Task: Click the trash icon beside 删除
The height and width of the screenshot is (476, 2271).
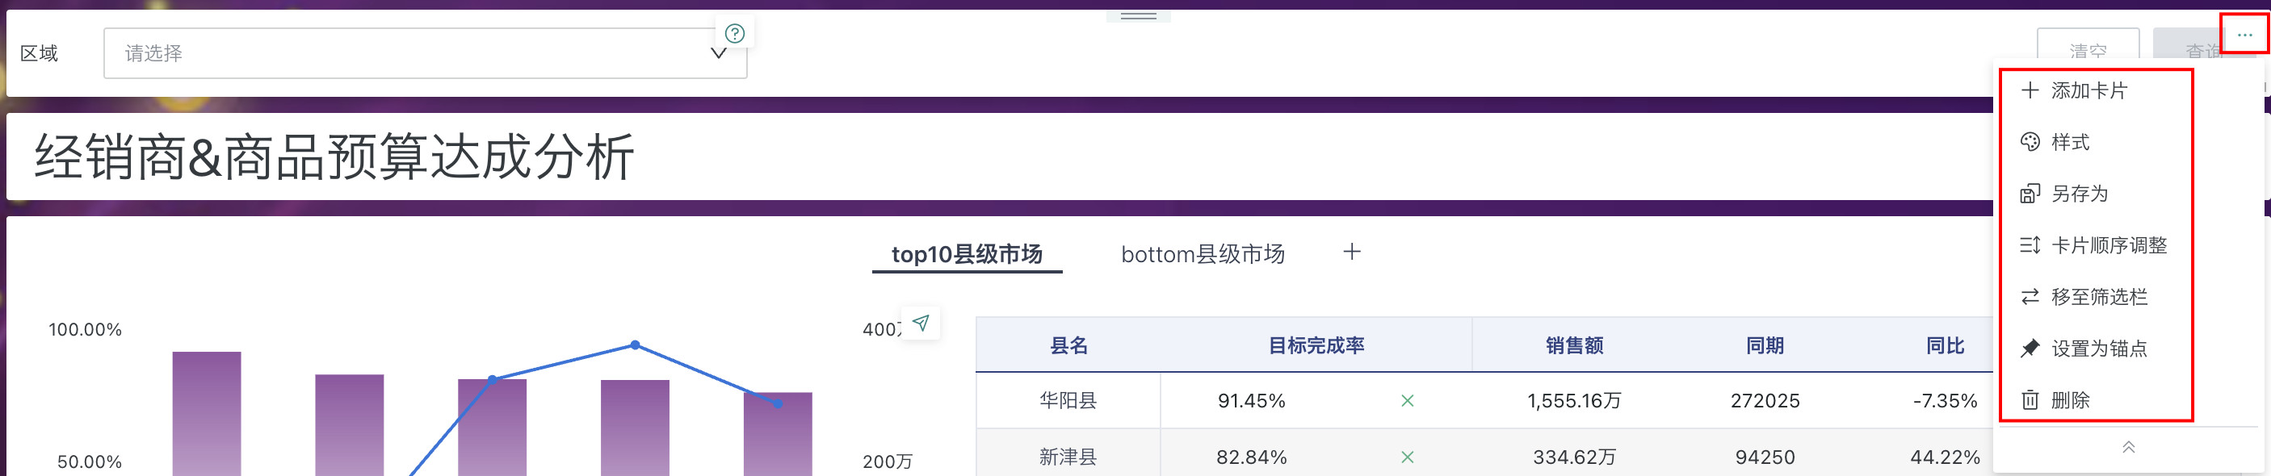Action: tap(2030, 400)
